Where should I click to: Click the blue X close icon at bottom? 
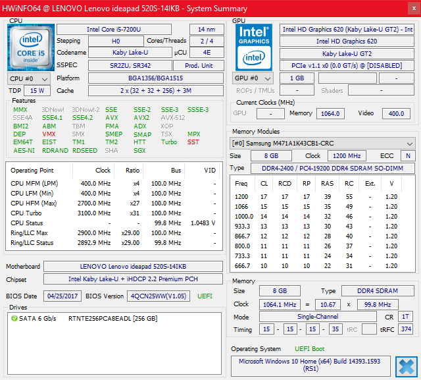click(407, 367)
